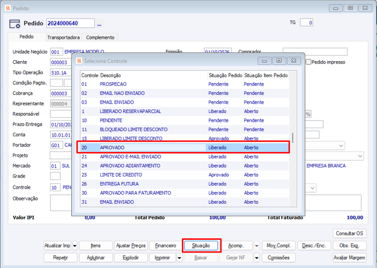Click the Explodir button
The image size is (377, 268).
click(131, 258)
